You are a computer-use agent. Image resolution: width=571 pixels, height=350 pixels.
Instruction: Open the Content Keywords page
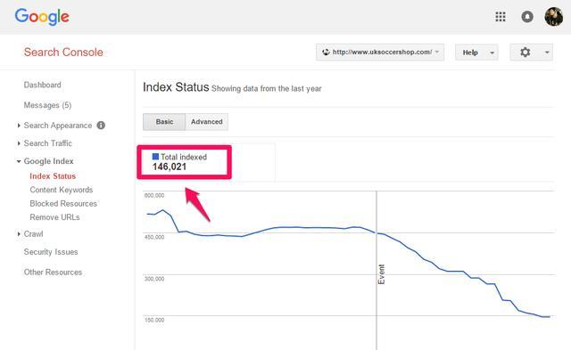(x=62, y=190)
